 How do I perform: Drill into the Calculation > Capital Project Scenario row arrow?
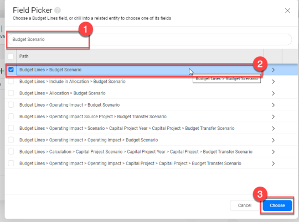(273, 152)
